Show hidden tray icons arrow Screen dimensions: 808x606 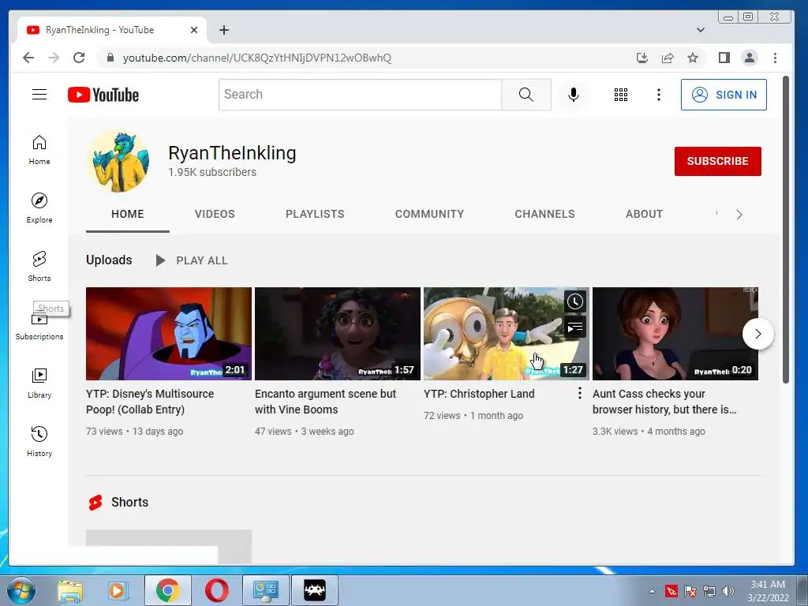pos(652,591)
